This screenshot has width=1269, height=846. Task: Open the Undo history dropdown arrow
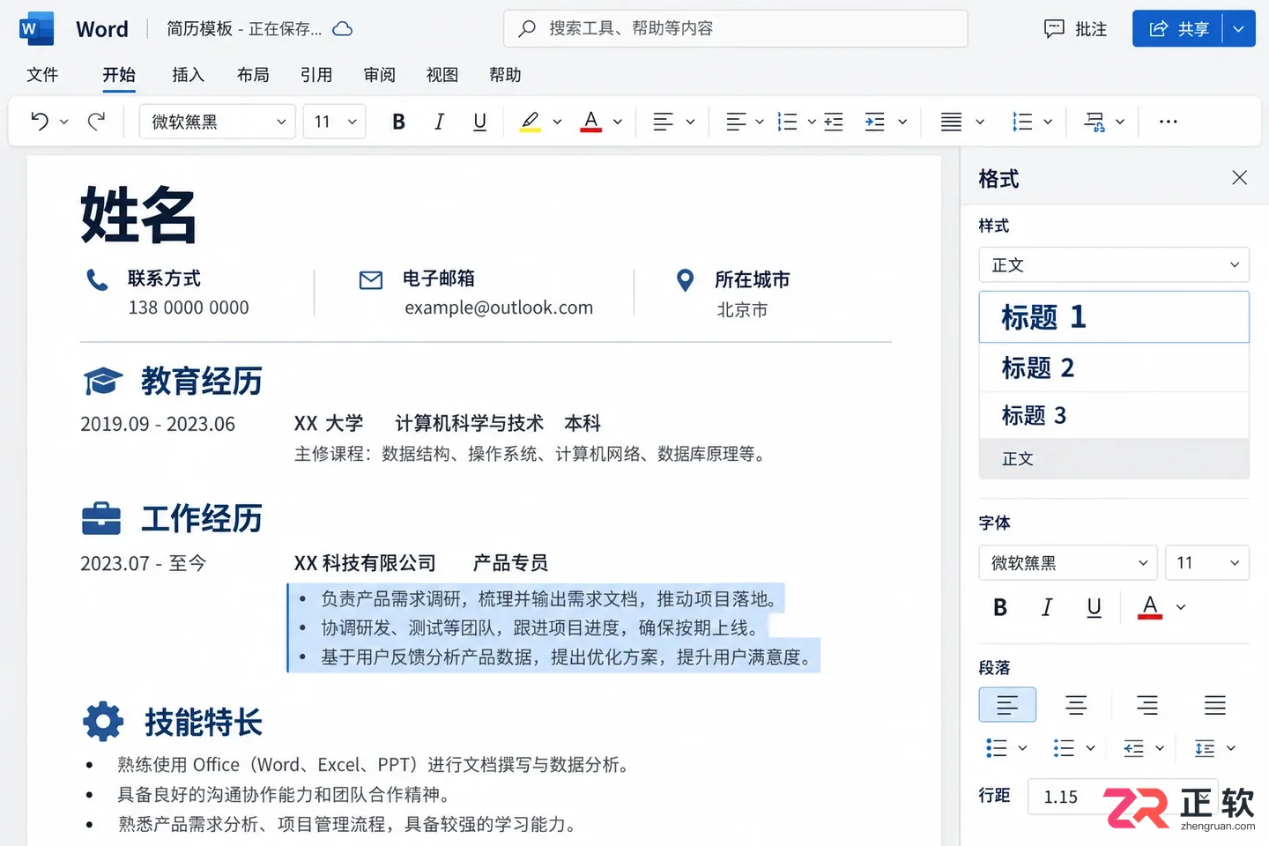63,122
